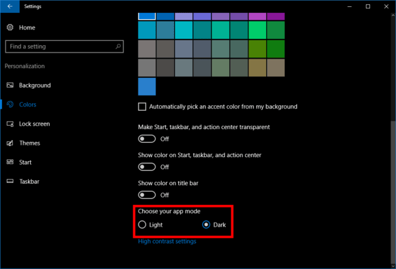Click the search magnifier icon

[118, 46]
